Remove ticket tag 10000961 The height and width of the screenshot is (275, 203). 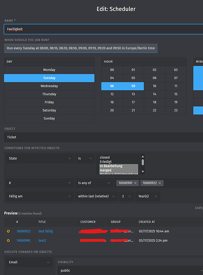tap(136, 183)
